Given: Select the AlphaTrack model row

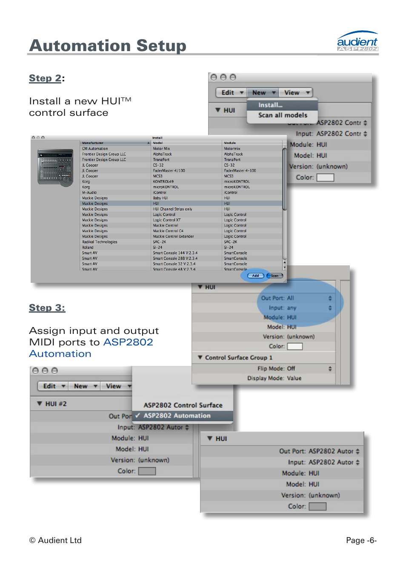Looking at the screenshot, I should click(181, 154).
